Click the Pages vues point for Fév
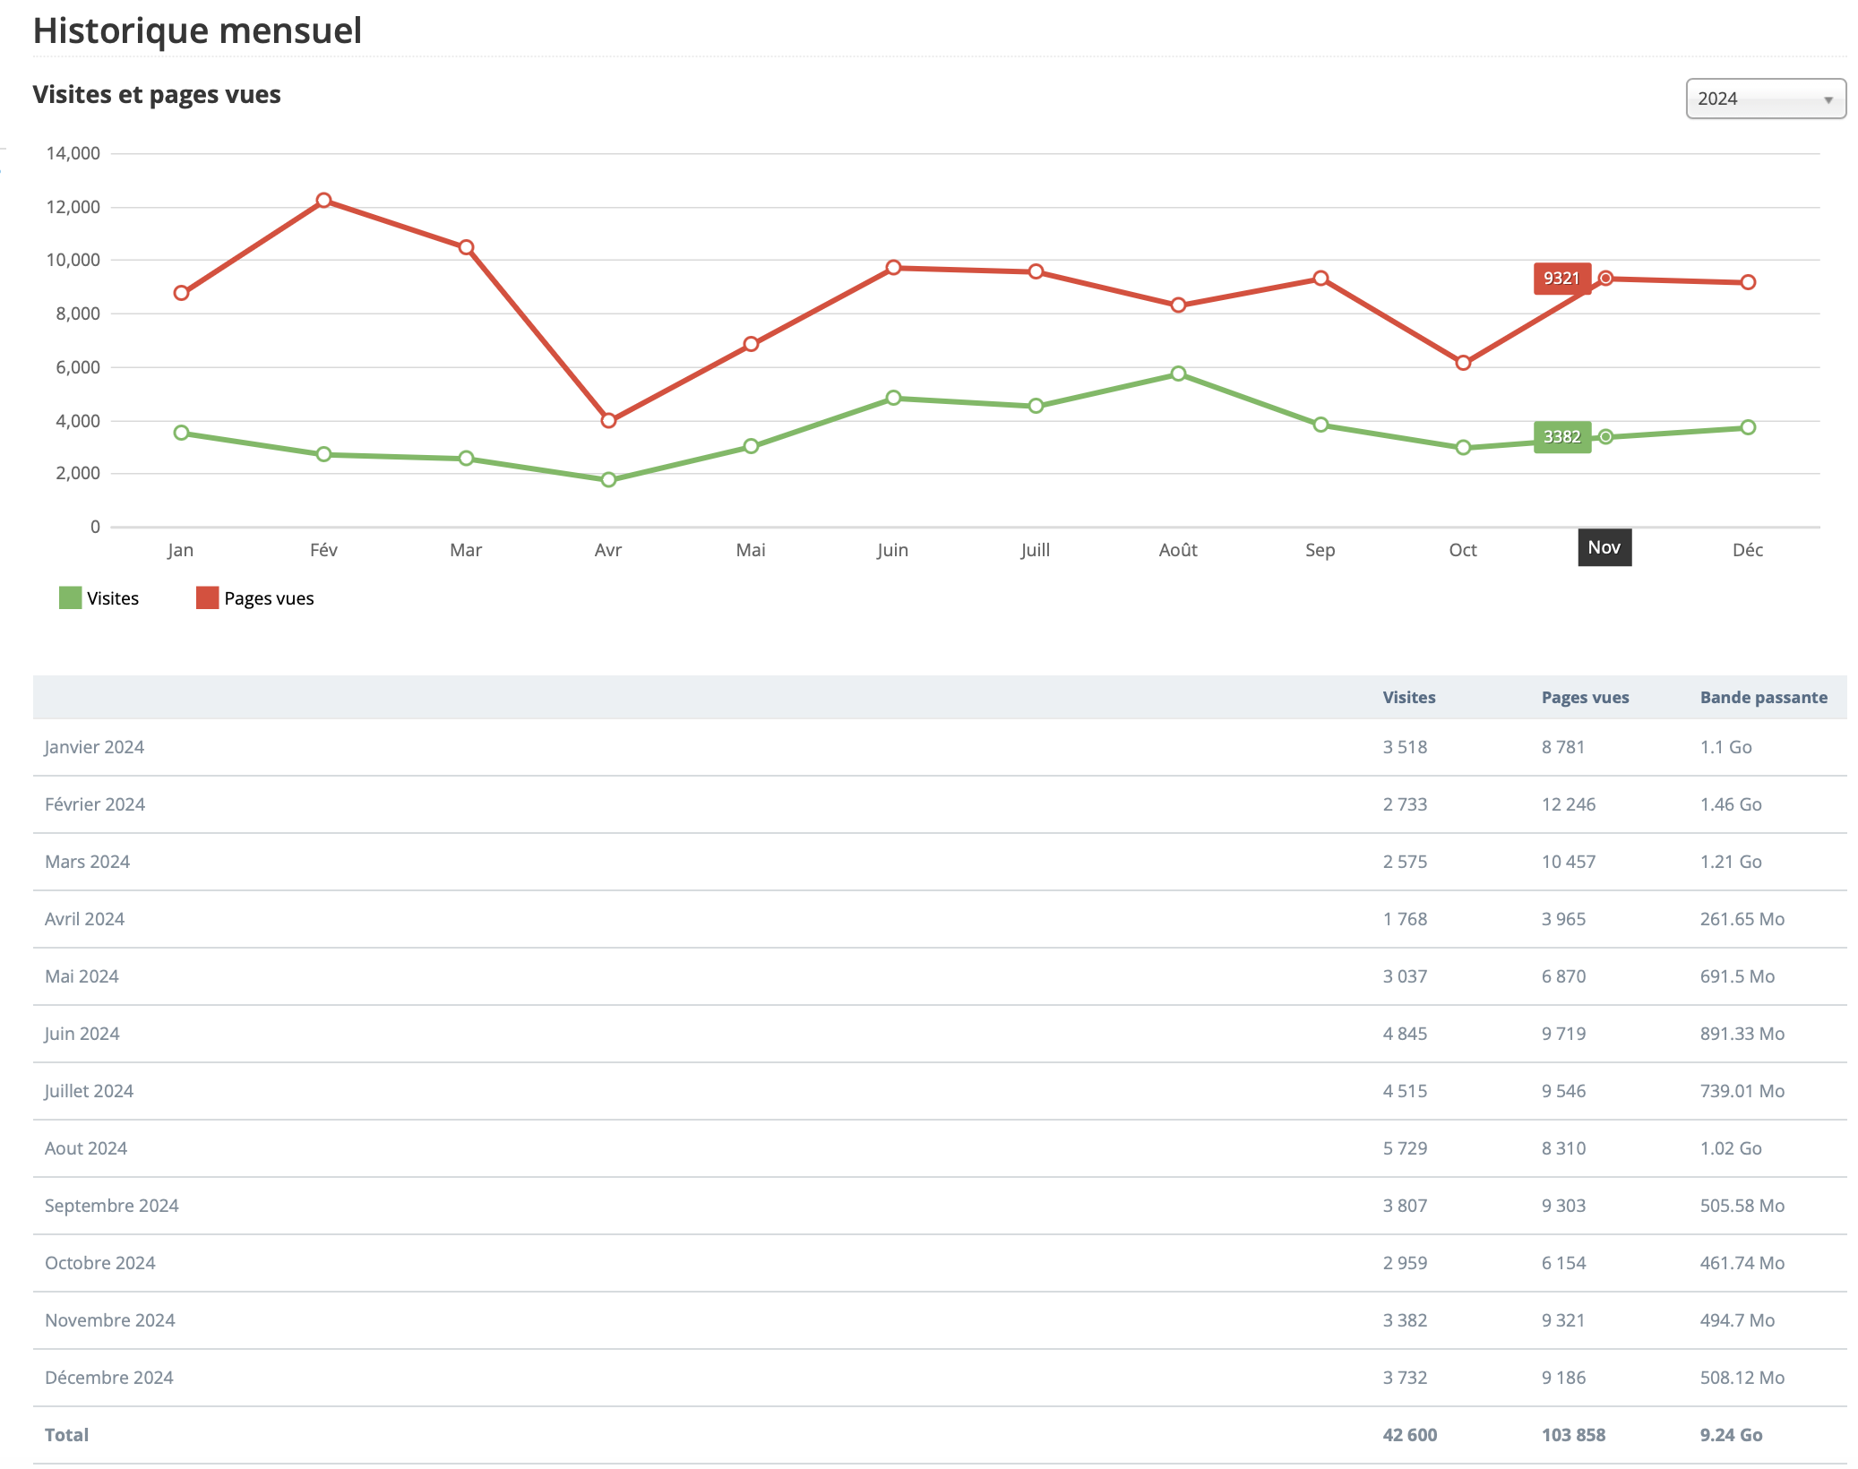This screenshot has width=1858, height=1469. [x=323, y=200]
